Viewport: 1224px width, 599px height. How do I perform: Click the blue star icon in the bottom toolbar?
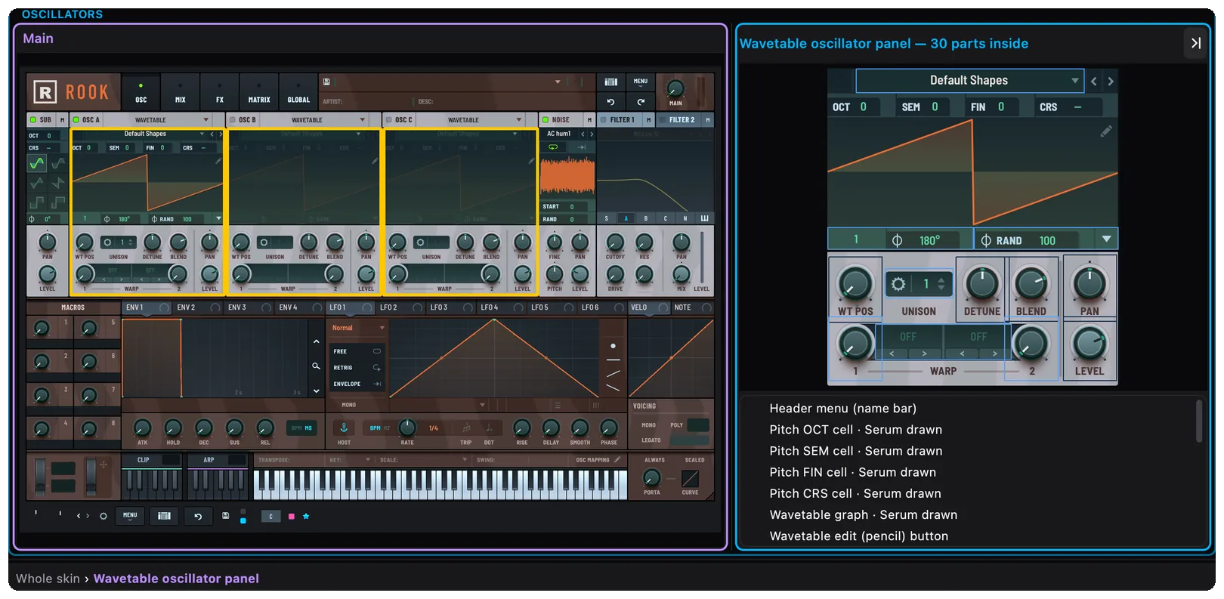[x=306, y=516]
